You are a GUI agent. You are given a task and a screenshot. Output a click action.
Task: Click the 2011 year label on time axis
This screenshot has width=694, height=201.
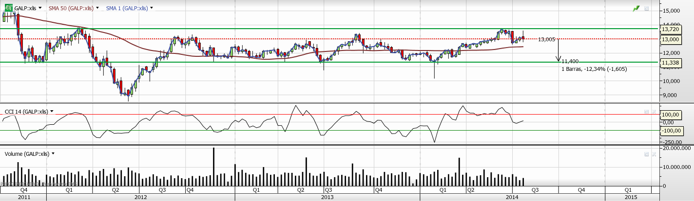coord(23,197)
